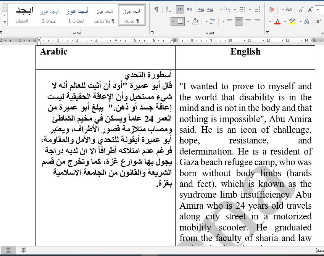The height and width of the screenshot is (256, 324).
Task: Open the text effects dropdown arrow
Action: (301, 21)
